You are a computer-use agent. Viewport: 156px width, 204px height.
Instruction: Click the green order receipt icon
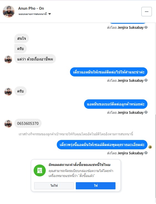point(40,170)
